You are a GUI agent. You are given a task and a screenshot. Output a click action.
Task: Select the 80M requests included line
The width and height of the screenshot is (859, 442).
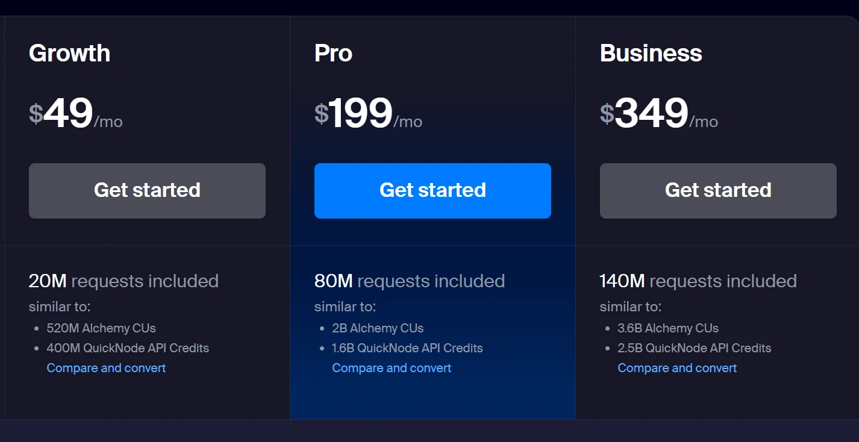point(410,281)
